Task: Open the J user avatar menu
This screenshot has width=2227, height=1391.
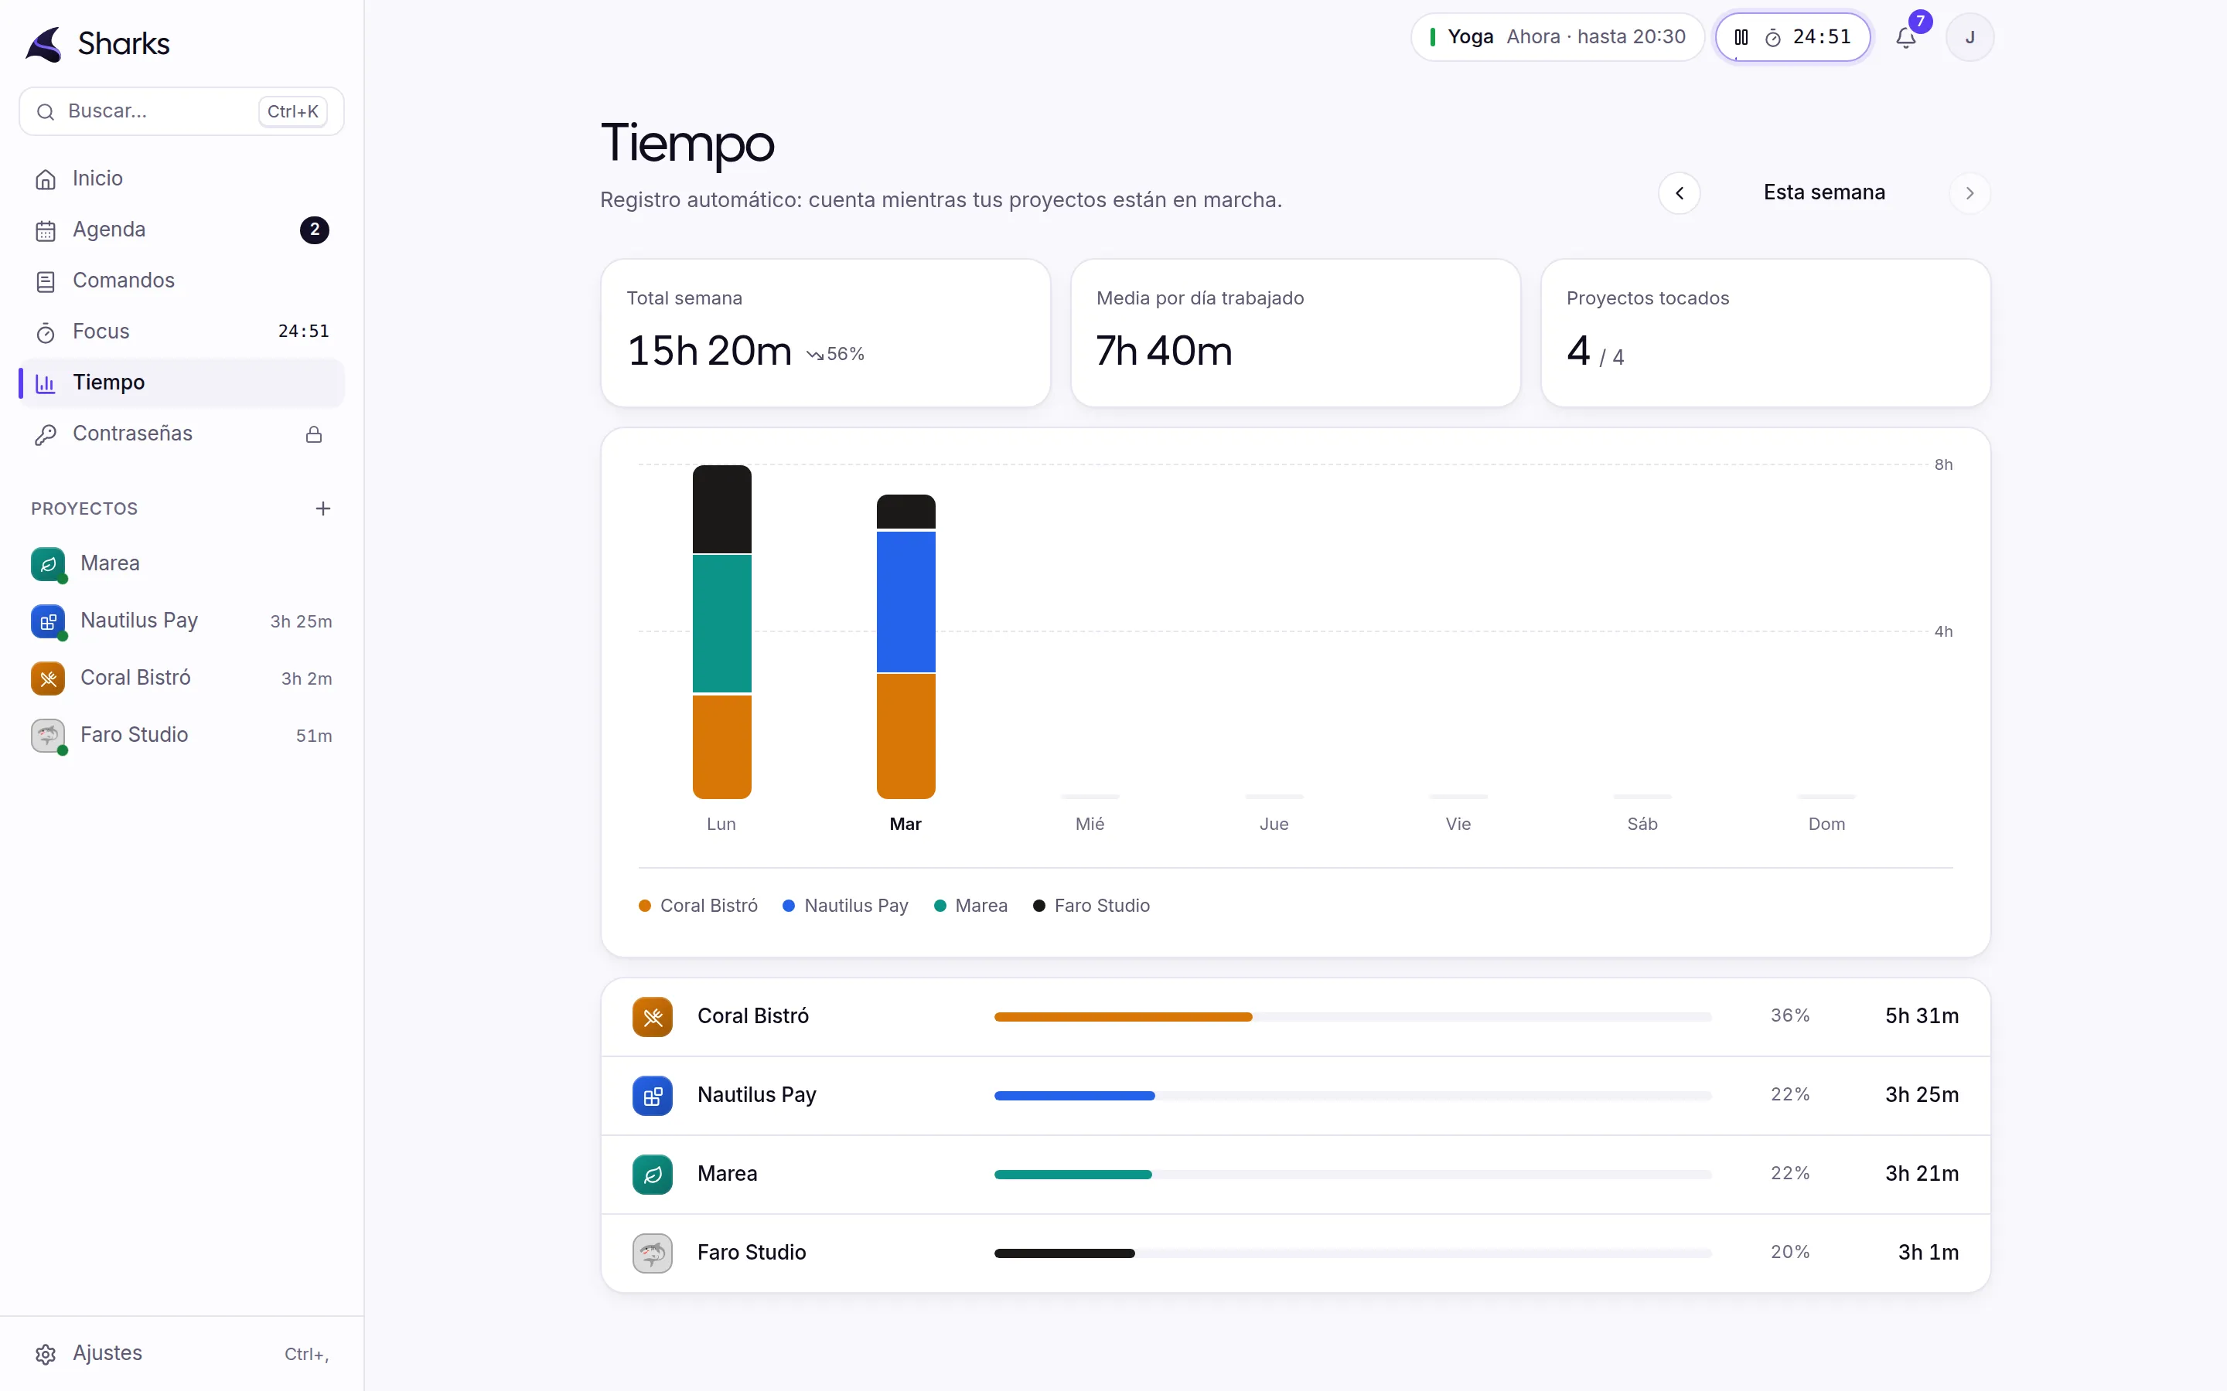Action: click(x=1970, y=38)
